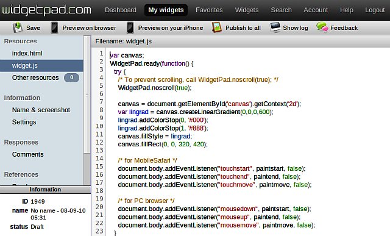This screenshot has width=390, height=236.
Task: Click the Responses section heading
Action: pyautogui.click(x=21, y=142)
